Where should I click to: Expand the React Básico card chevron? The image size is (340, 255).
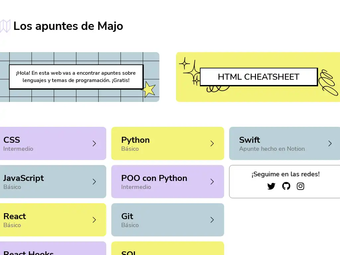[x=94, y=220]
